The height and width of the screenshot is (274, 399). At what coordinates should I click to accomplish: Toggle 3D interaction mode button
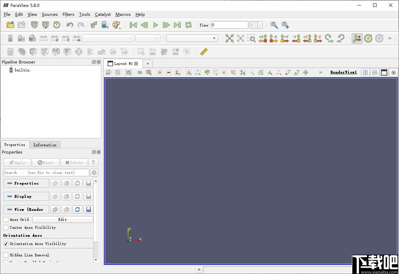pyautogui.click(x=140, y=72)
